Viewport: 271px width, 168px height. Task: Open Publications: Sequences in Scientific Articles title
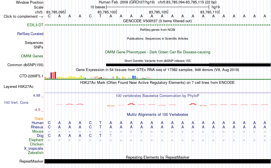[x=157, y=39]
